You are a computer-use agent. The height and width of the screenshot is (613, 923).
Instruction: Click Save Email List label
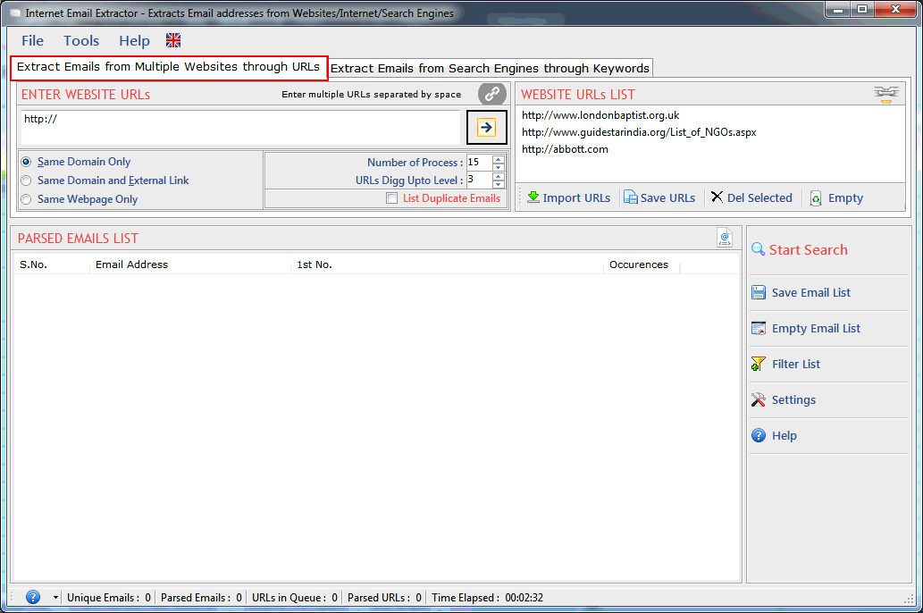[810, 293]
